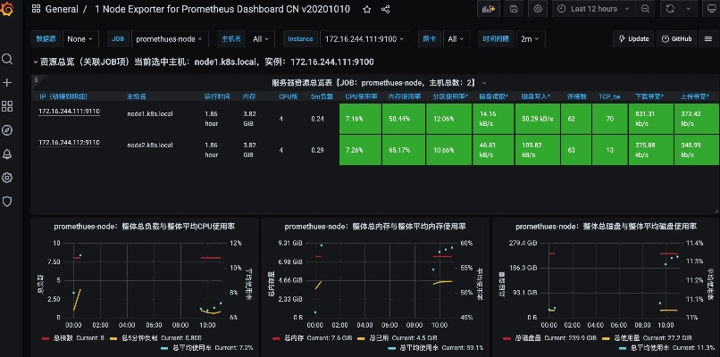Viewport: 720px width, 357px height.
Task: Click the dashboard grid icon beside General
Action: (x=36, y=9)
